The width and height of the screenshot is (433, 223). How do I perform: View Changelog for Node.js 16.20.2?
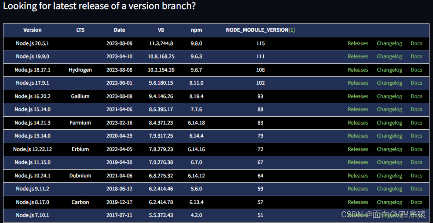(x=389, y=96)
